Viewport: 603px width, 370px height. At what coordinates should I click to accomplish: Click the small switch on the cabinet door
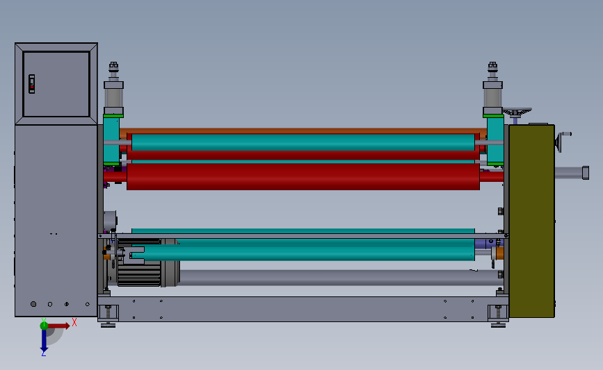pos(32,84)
